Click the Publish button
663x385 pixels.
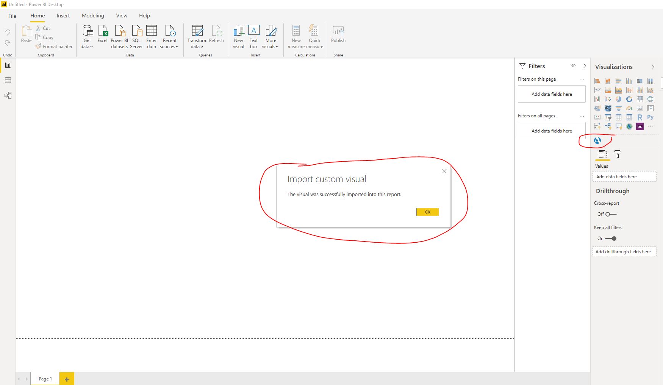click(x=338, y=34)
